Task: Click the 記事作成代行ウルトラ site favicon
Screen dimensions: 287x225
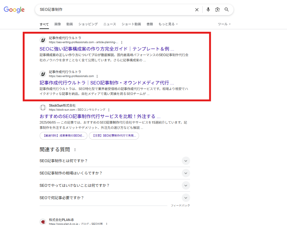Action: [x=43, y=40]
